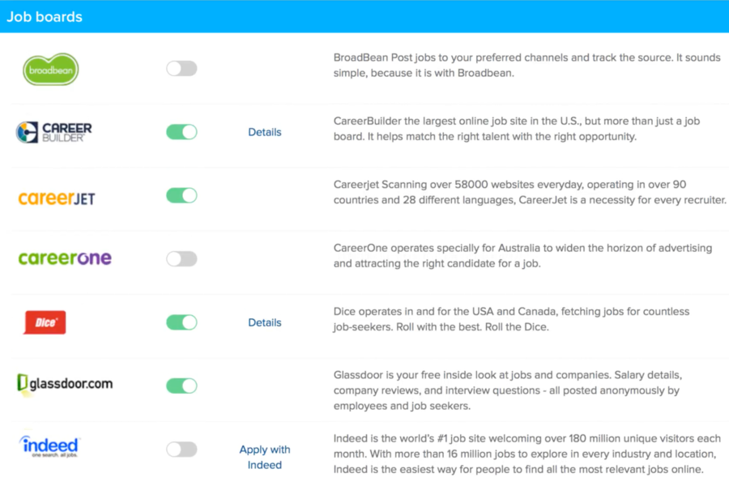Turn off the Careerjet toggle
729x486 pixels.
(x=181, y=196)
